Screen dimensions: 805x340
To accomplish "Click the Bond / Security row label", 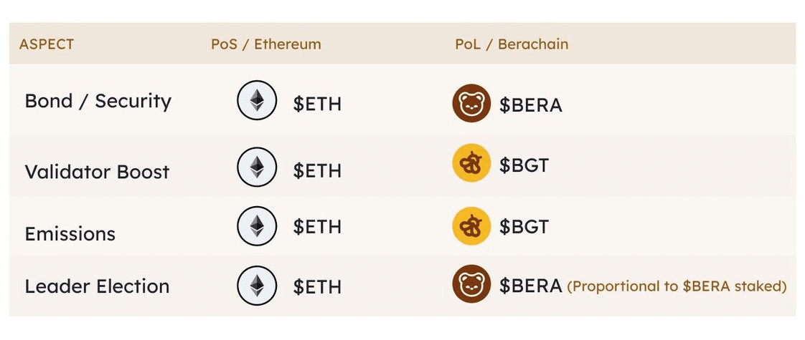I will 98,102.
